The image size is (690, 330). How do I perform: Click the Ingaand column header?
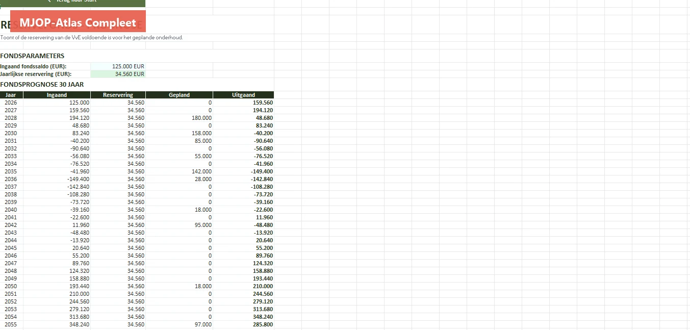click(57, 95)
